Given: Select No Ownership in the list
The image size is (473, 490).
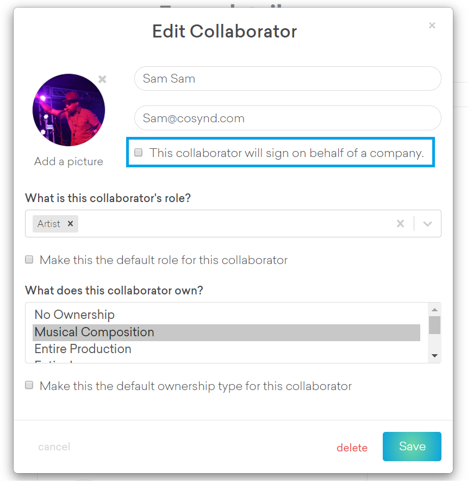Looking at the screenshot, I should (74, 315).
